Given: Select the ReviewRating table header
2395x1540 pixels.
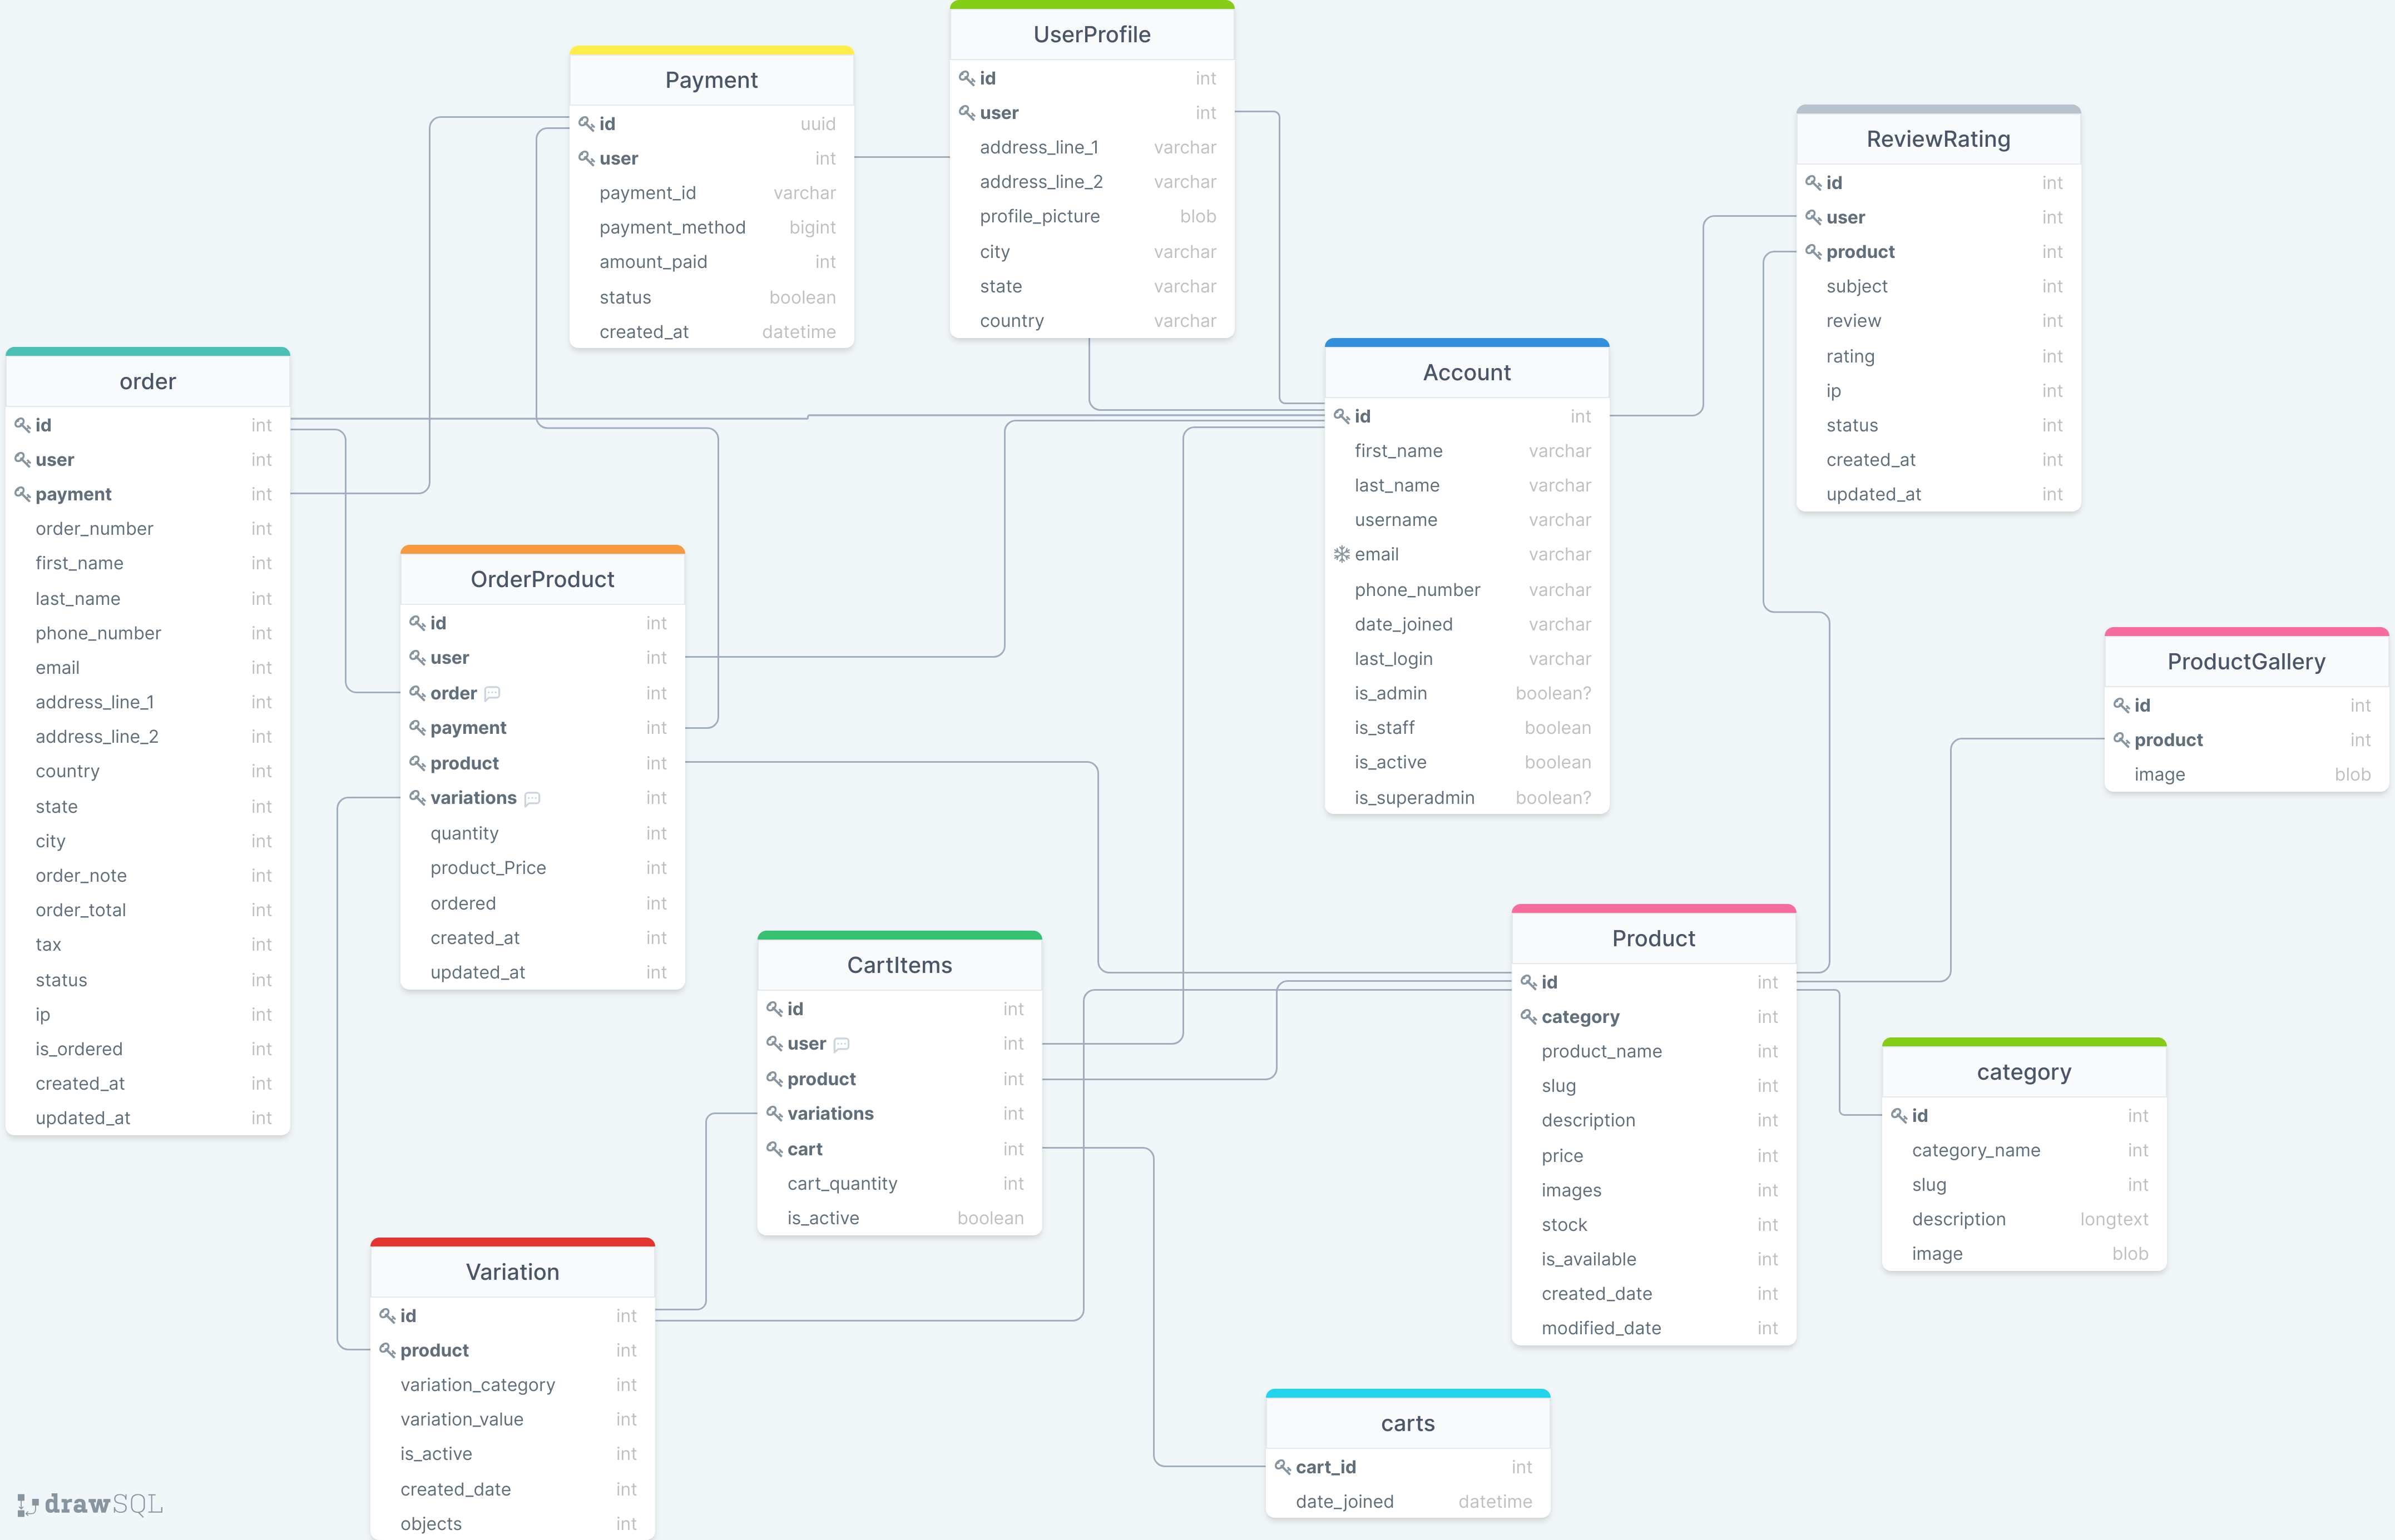Looking at the screenshot, I should point(1937,139).
